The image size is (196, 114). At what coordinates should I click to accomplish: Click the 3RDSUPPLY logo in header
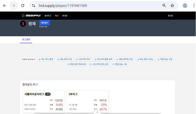coord(31,16)
